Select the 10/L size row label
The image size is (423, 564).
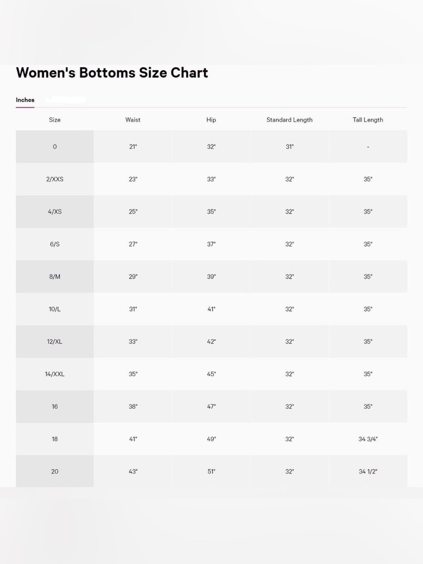pos(55,309)
